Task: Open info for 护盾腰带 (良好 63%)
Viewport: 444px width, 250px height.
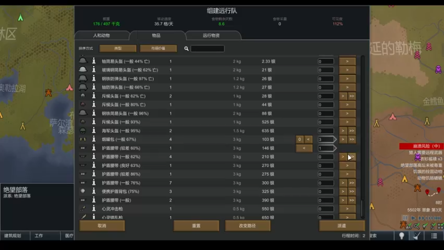Action: (94, 165)
